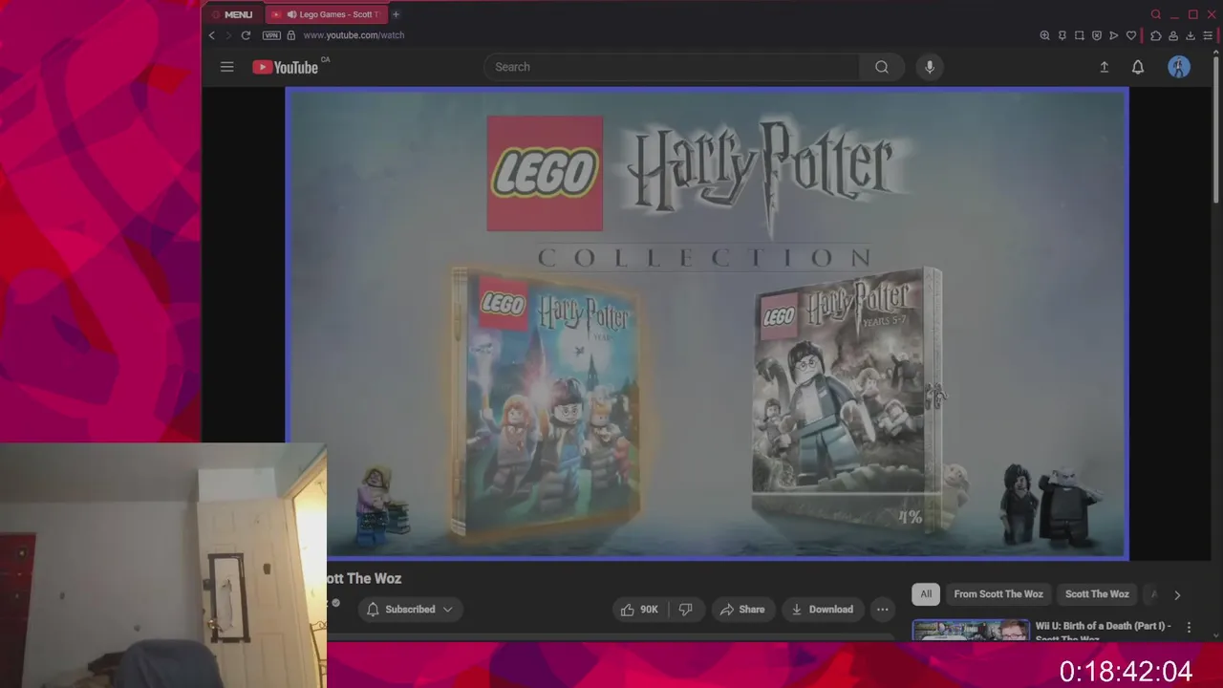1223x688 pixels.
Task: Click the pinboard pin icon
Action: [1062, 35]
